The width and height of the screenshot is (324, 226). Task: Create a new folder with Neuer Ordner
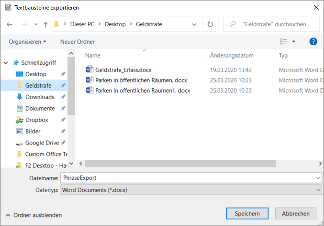77,41
